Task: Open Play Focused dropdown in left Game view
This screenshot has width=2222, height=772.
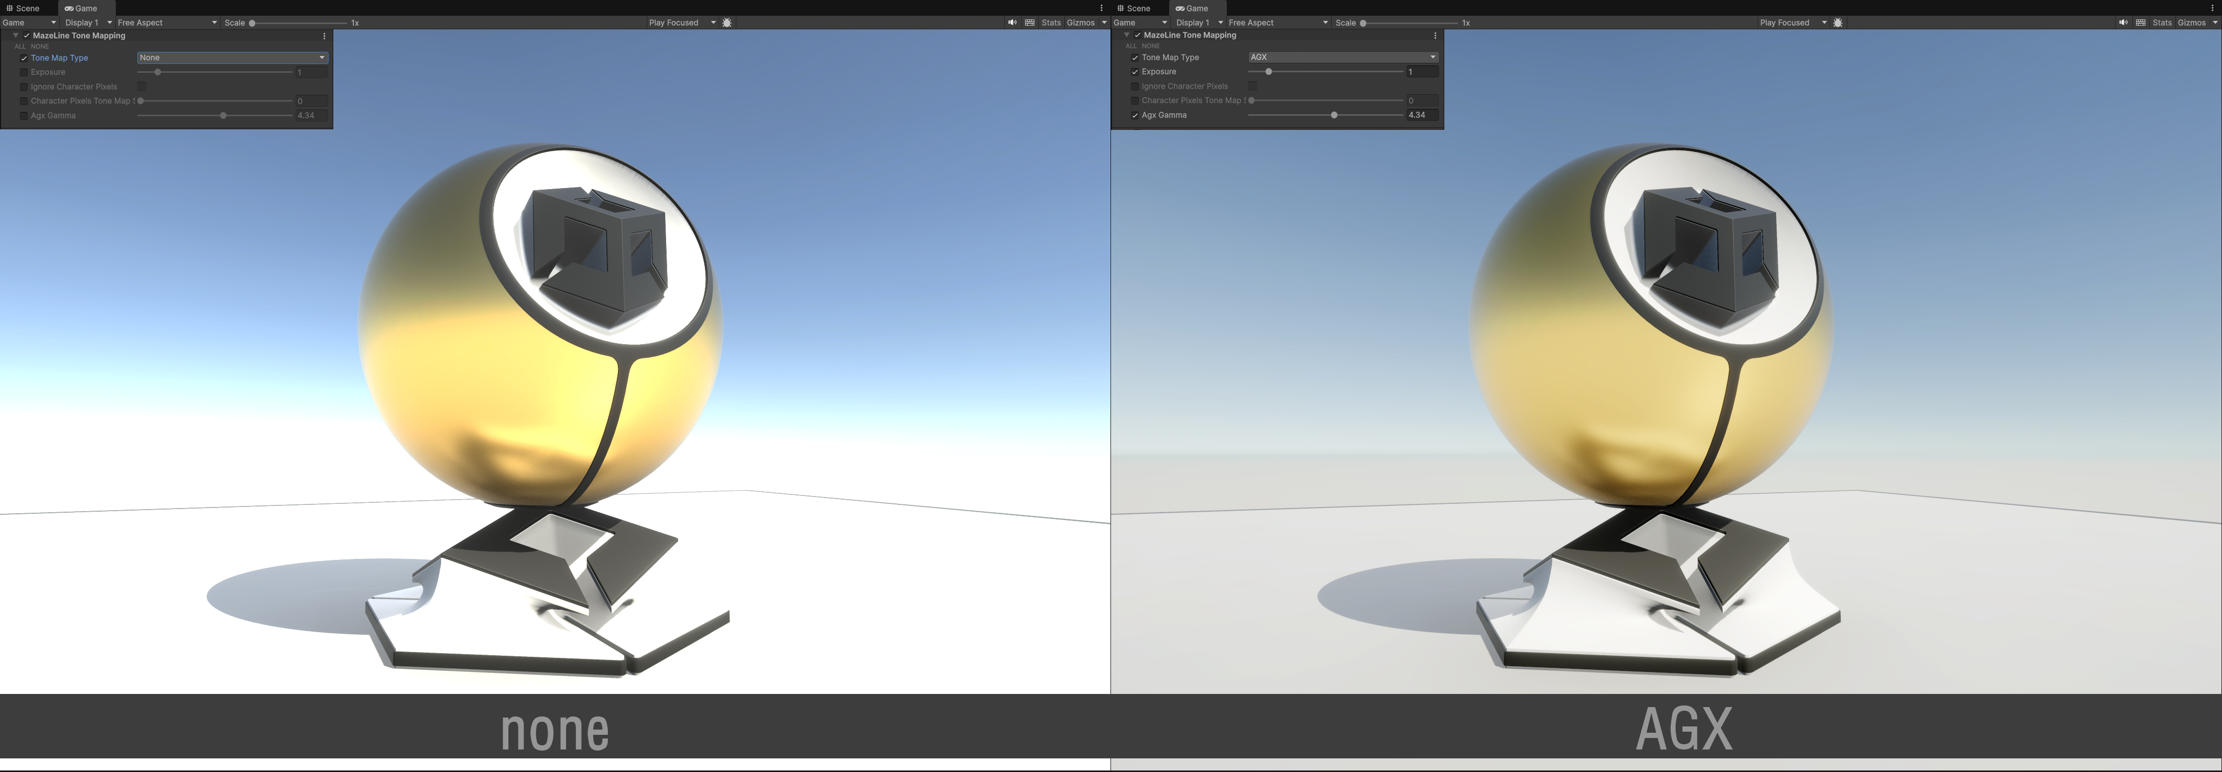Action: (681, 23)
